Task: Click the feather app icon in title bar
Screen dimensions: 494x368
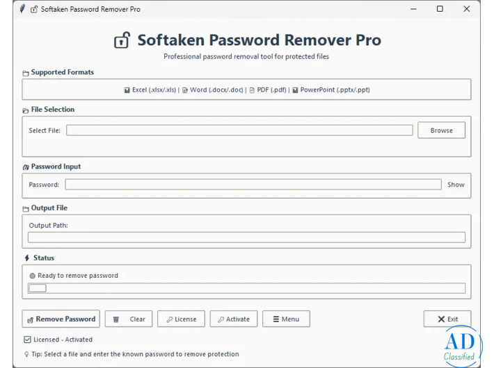Action: click(x=22, y=9)
